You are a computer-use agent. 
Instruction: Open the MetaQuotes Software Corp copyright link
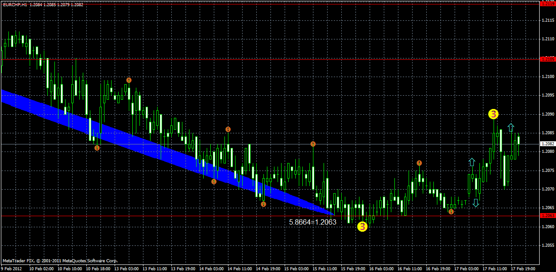60,261
